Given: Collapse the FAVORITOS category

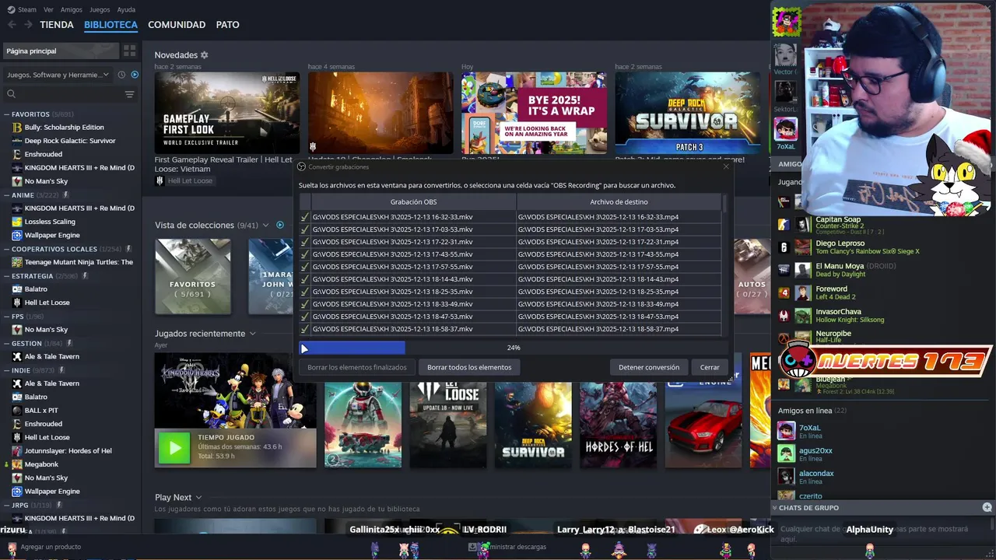Looking at the screenshot, I should (x=7, y=114).
